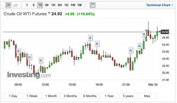Show the Max range

point(147,96)
